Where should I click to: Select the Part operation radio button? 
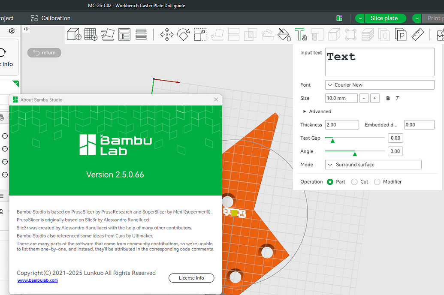point(330,182)
